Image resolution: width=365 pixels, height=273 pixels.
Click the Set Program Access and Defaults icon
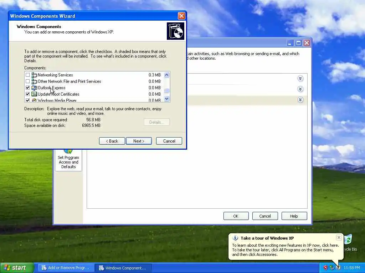(68, 151)
